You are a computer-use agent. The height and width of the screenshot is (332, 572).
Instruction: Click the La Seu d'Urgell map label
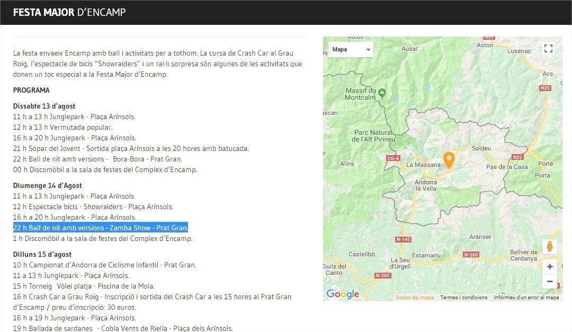pos(400,263)
